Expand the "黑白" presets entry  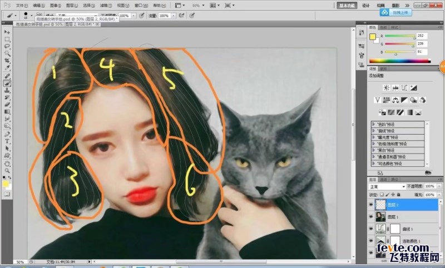373,150
